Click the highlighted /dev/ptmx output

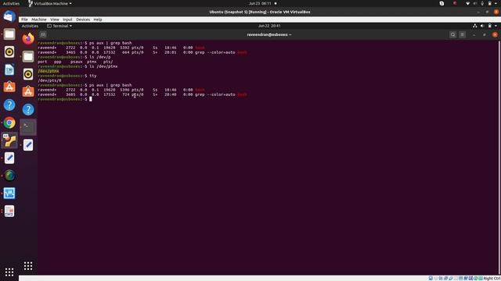coord(49,71)
